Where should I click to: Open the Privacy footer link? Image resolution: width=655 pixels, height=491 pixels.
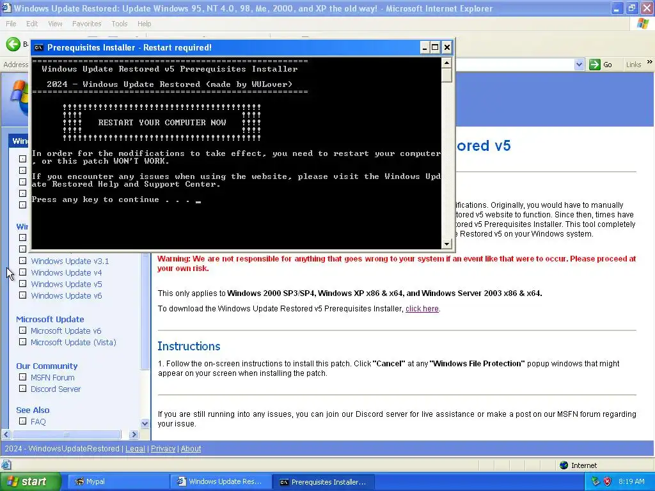163,448
